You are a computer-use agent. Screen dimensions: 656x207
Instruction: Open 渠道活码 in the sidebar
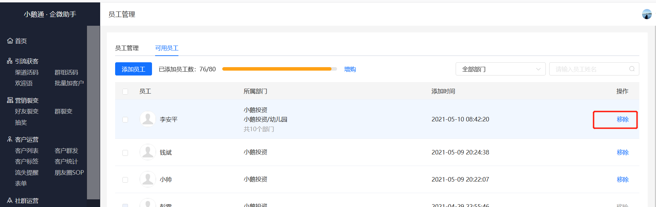[x=27, y=72]
